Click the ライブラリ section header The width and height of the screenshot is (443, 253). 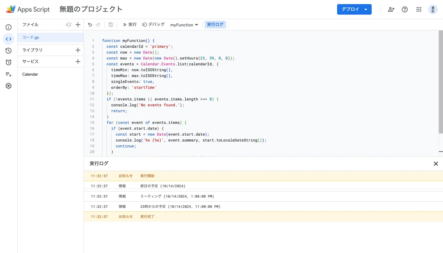(x=32, y=50)
